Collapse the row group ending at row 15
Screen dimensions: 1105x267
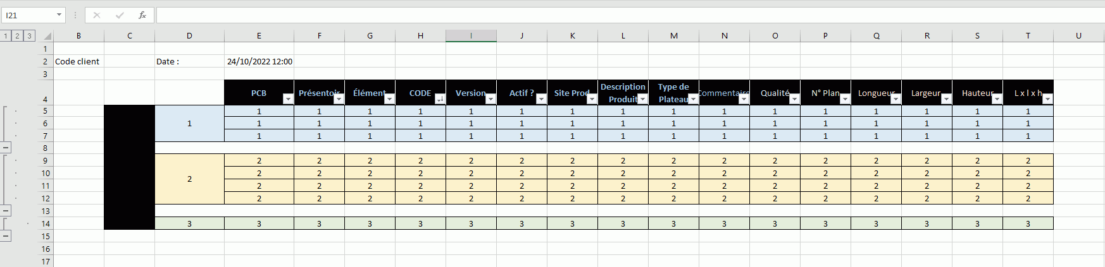tap(6, 236)
